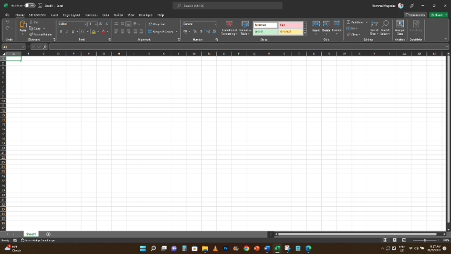The height and width of the screenshot is (254, 451).
Task: Open the File menu tab
Action: [x=7, y=15]
